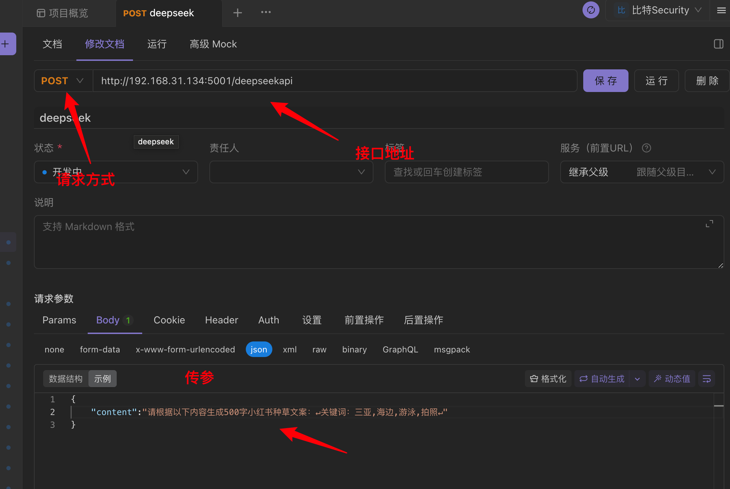Click the word wrap icon in editor toolbar
Viewport: 730px width, 489px height.
click(707, 379)
